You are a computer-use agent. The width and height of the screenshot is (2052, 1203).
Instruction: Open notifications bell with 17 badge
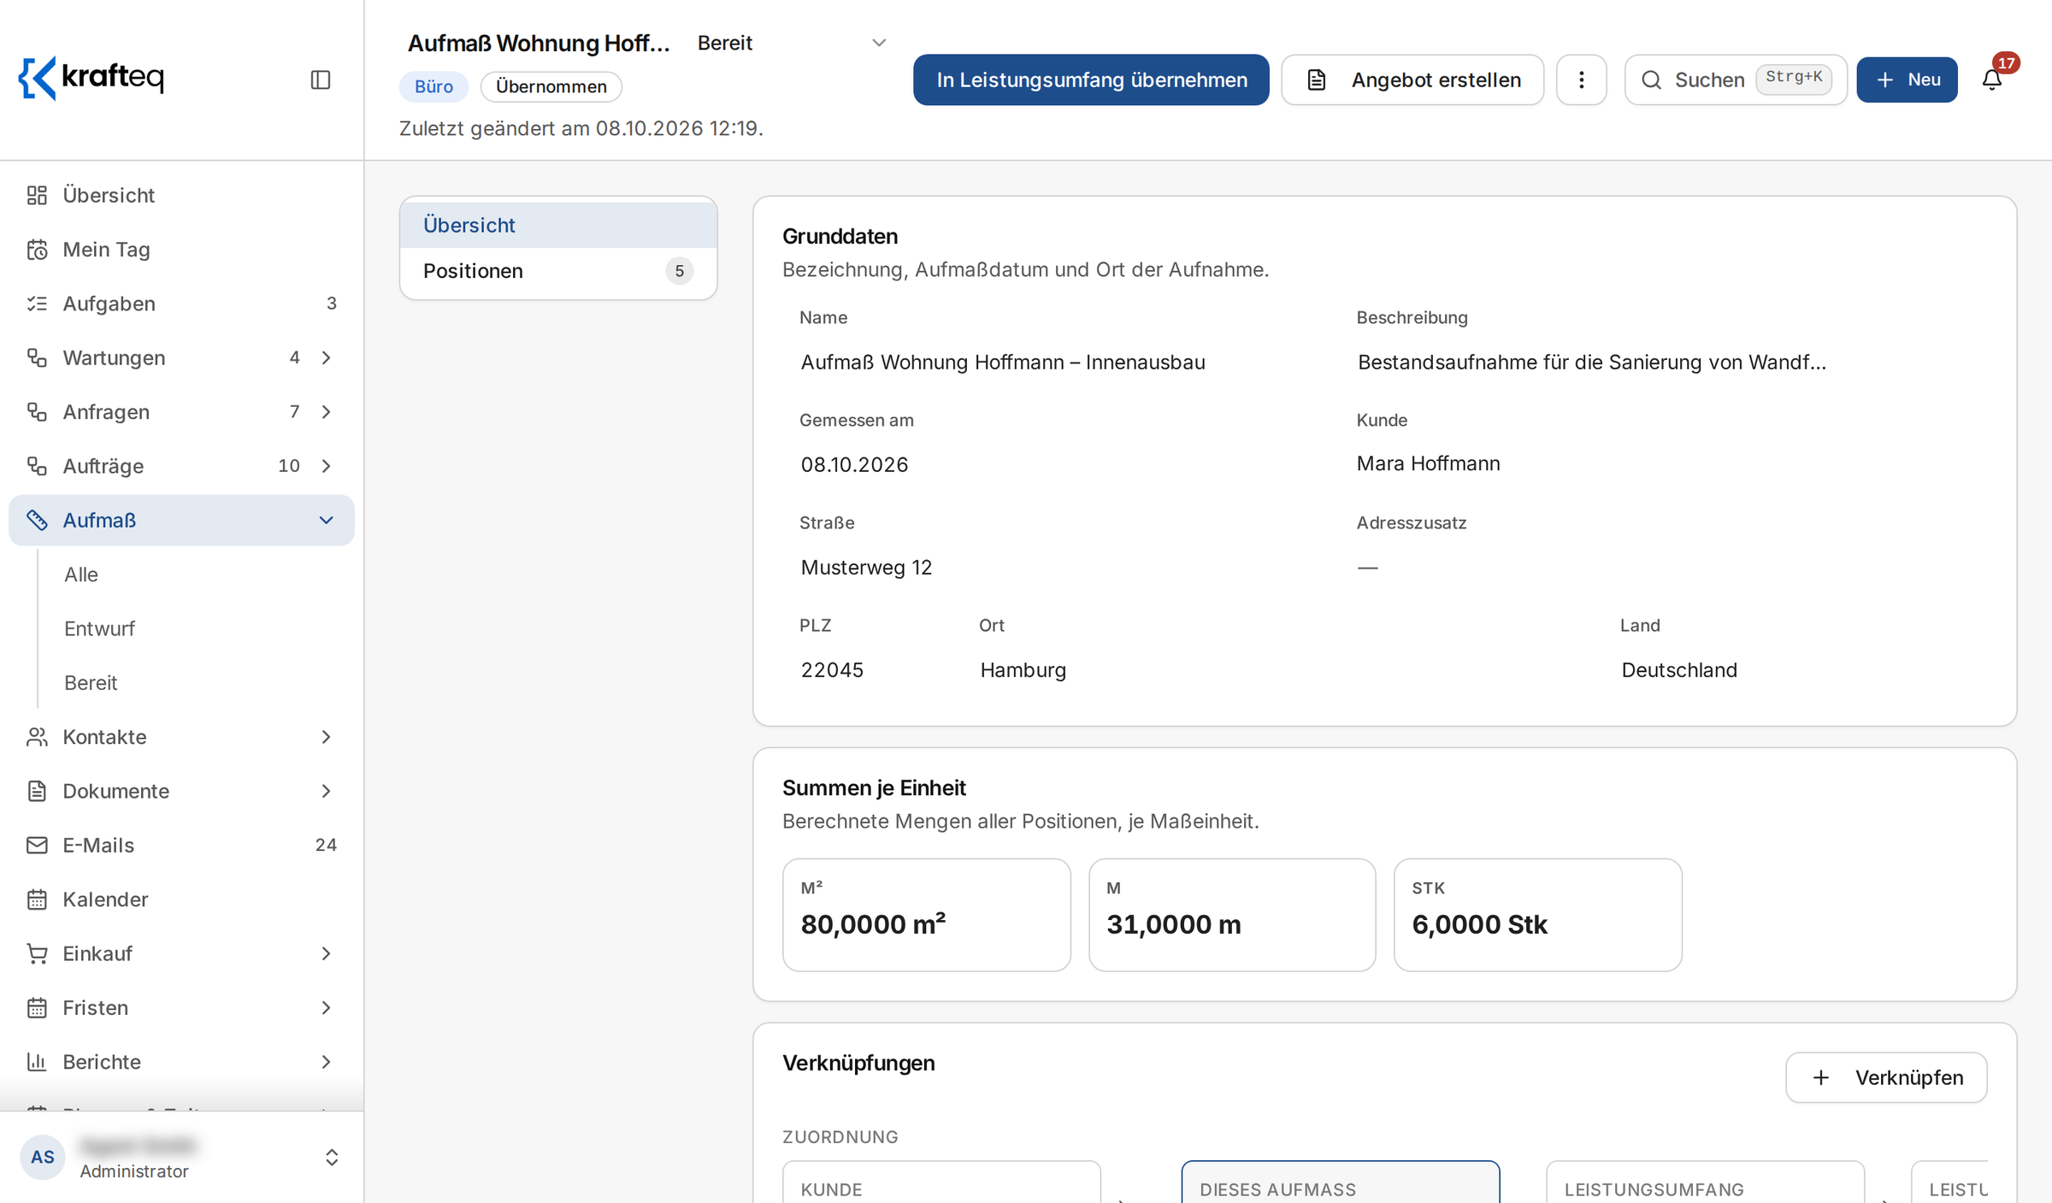point(1992,80)
